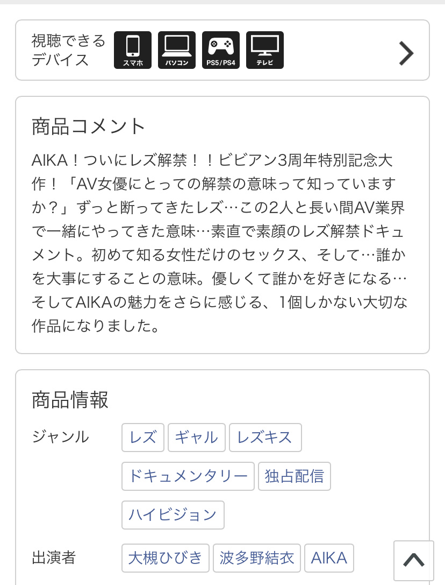Screen dimensions: 445x585
Task: Select the 独占配信 genre tag
Action: [295, 476]
